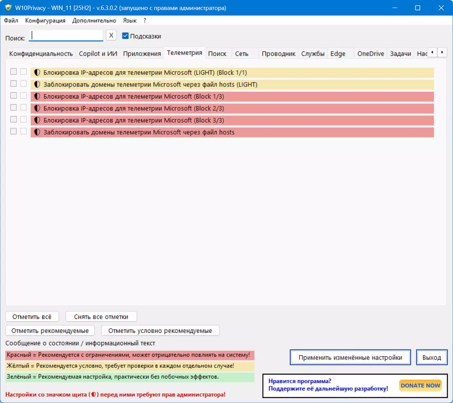Minimize the W10Privacy window
453x403 pixels.
click(x=395, y=8)
